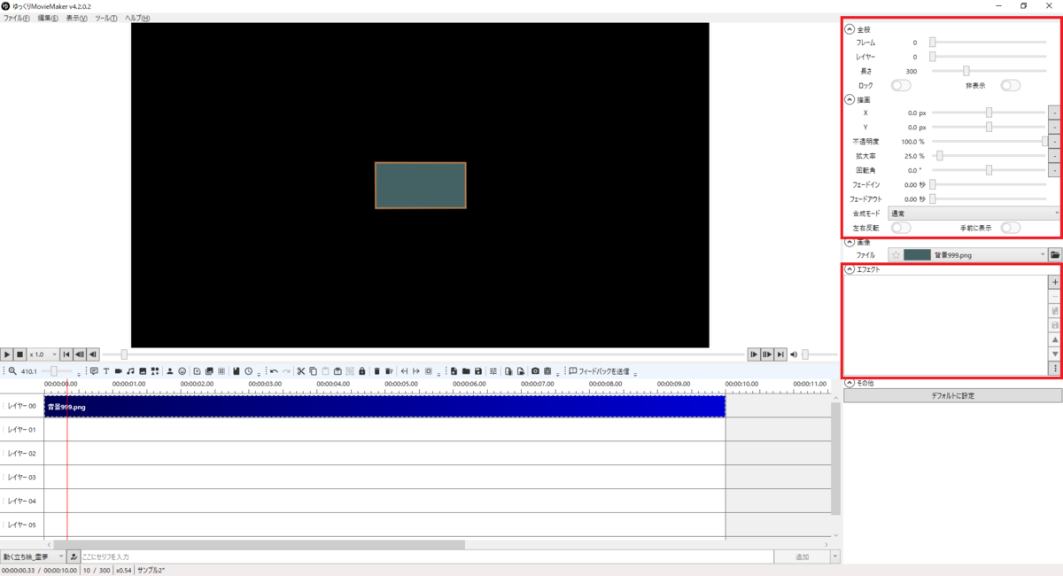This screenshot has height=576, width=1063.
Task: Lock the selected item with padlock icon
Action: click(361, 371)
